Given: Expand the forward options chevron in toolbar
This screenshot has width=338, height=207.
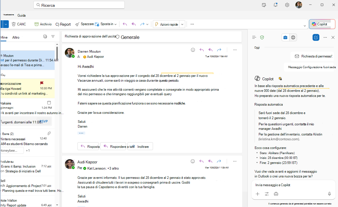Looking at the screenshot, I should pyautogui.click(x=147, y=25).
